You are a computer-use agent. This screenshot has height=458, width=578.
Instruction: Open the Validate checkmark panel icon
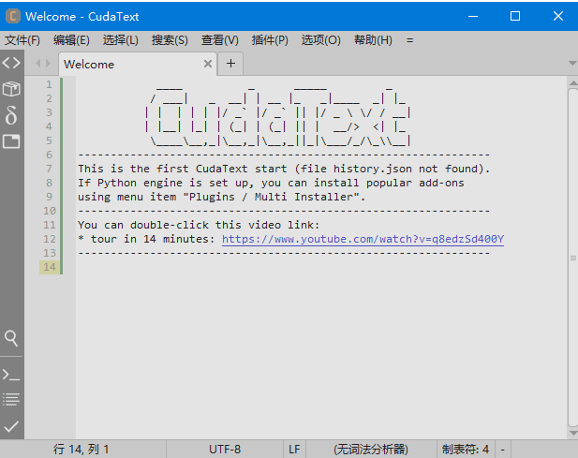11,426
